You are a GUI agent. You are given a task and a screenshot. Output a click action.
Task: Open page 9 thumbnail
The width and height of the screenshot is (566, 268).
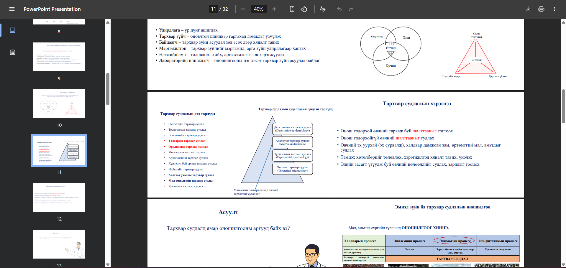tap(59, 57)
